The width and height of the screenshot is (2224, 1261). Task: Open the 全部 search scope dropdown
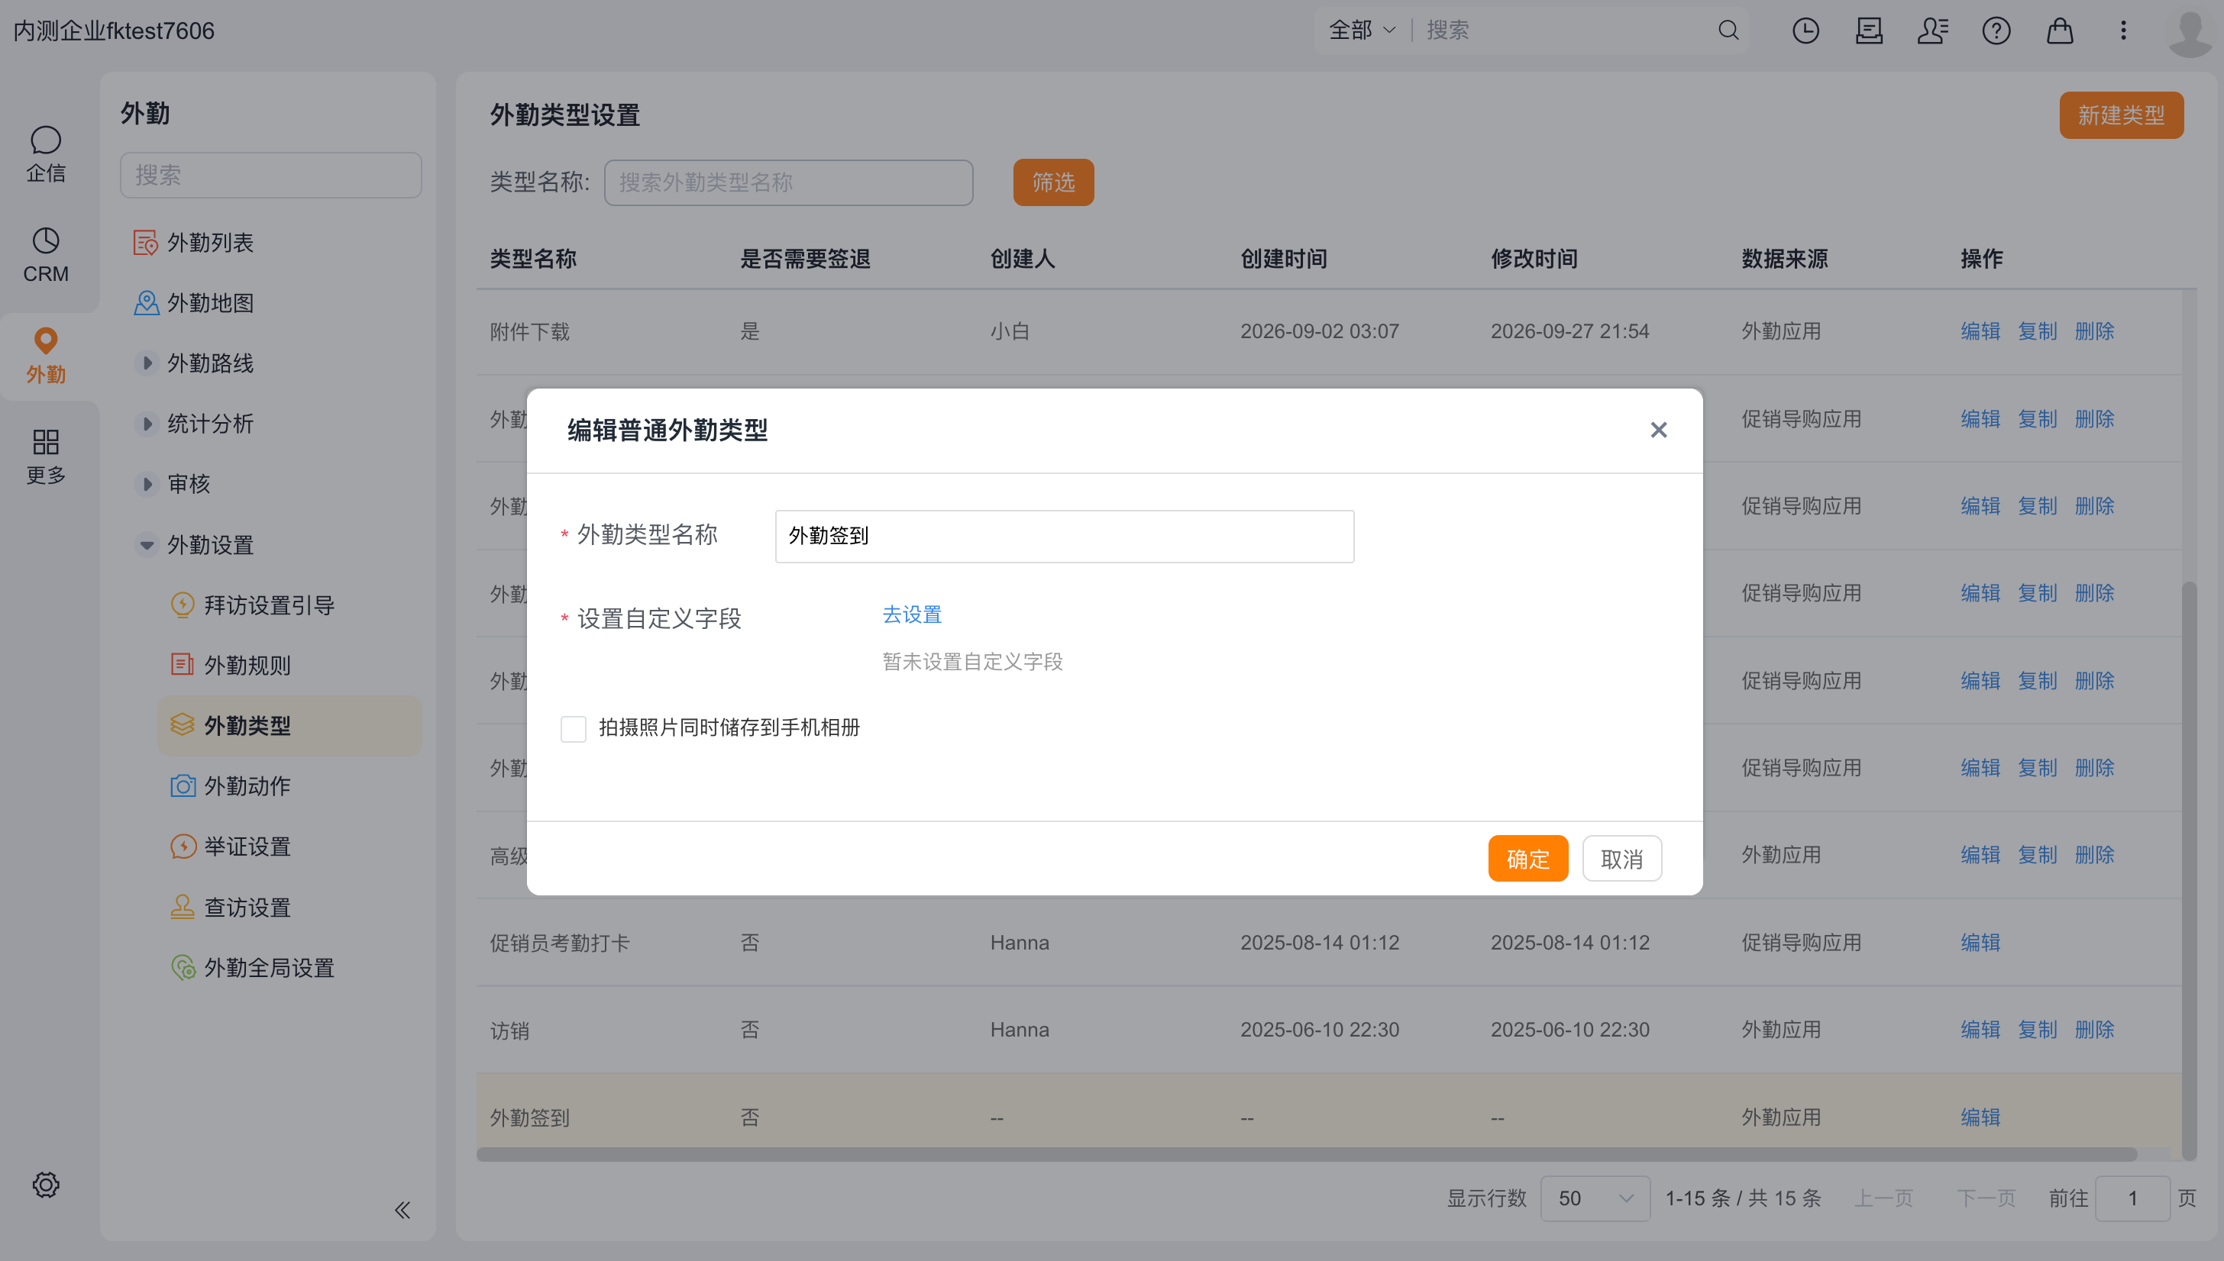1362,31
